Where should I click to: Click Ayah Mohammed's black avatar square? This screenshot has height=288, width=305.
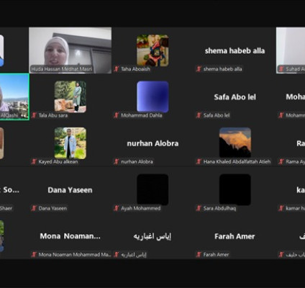click(x=152, y=189)
